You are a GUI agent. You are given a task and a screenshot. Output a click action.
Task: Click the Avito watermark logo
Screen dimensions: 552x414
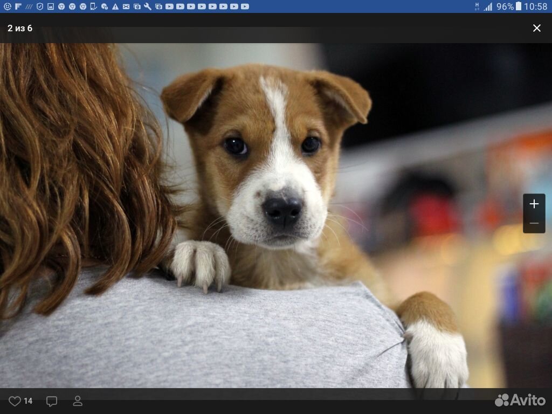pos(520,400)
